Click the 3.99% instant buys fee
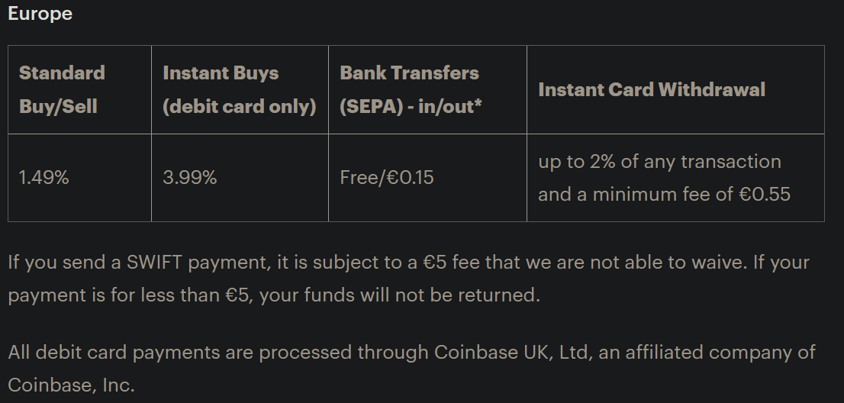The height and width of the screenshot is (403, 844). [x=189, y=178]
